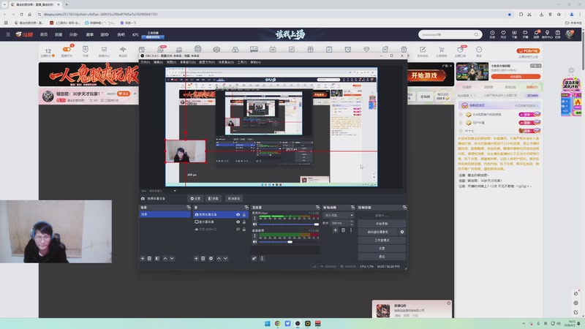Increase the transition duration value
The image size is (585, 329).
tap(351, 222)
